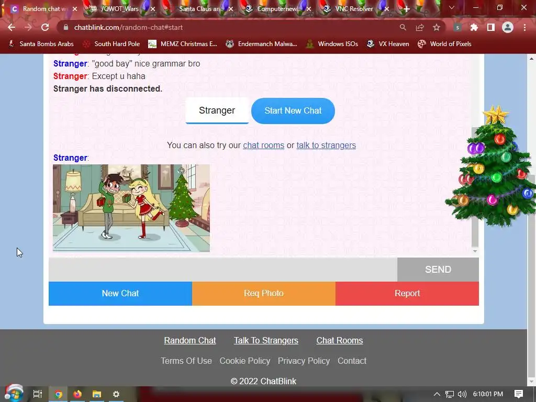Open the Chrome profile avatar
The height and width of the screenshot is (402, 536).
pos(508,27)
